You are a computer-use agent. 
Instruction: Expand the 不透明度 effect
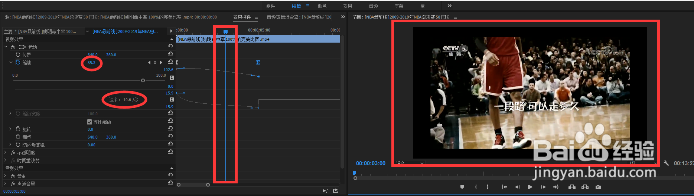[x=5, y=152]
